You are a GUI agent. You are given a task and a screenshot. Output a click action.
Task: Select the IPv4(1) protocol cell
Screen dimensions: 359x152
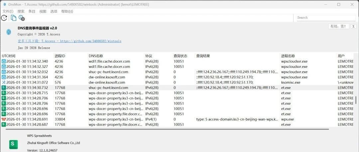pyautogui.click(x=151, y=119)
